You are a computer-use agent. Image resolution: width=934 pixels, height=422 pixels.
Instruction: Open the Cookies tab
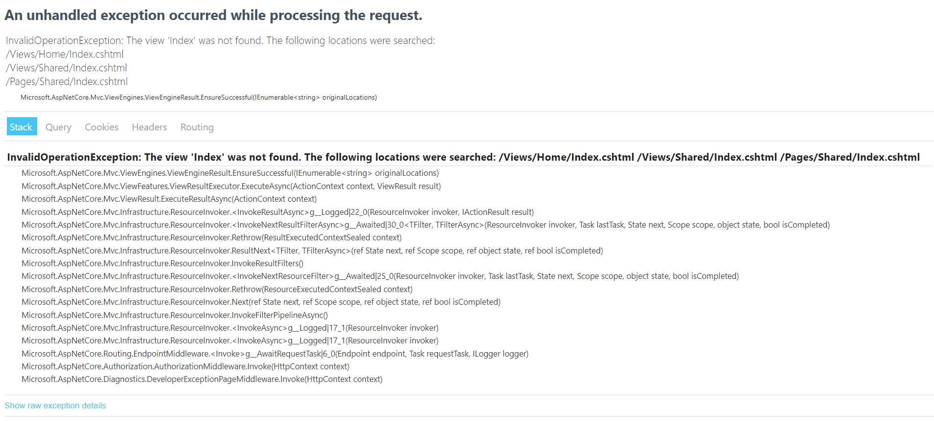(x=101, y=127)
